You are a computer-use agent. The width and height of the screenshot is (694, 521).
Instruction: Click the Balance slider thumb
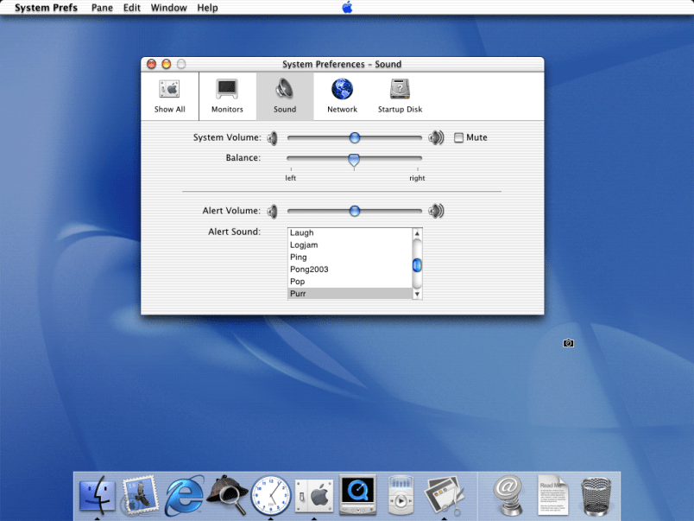pyautogui.click(x=354, y=159)
